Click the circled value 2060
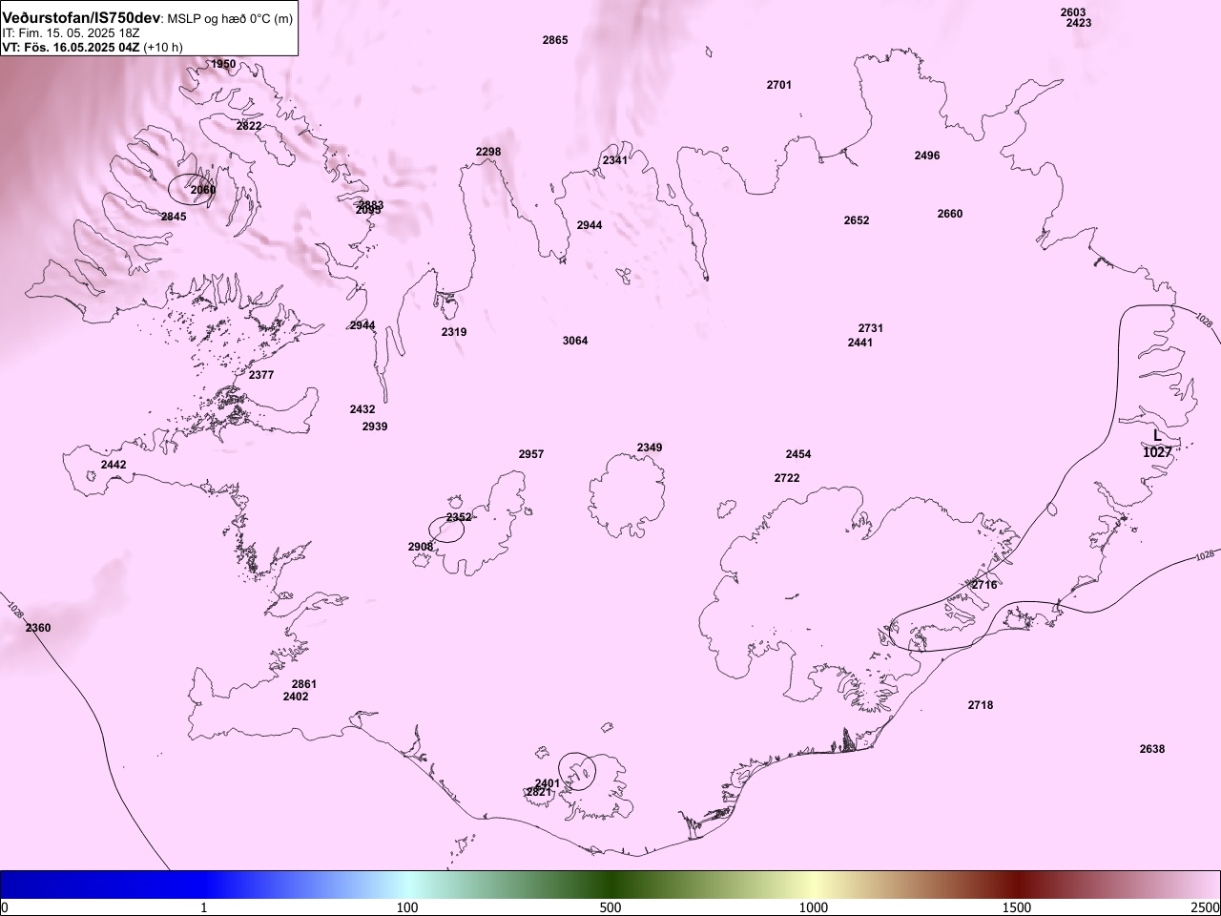Image resolution: width=1221 pixels, height=916 pixels. 203,190
